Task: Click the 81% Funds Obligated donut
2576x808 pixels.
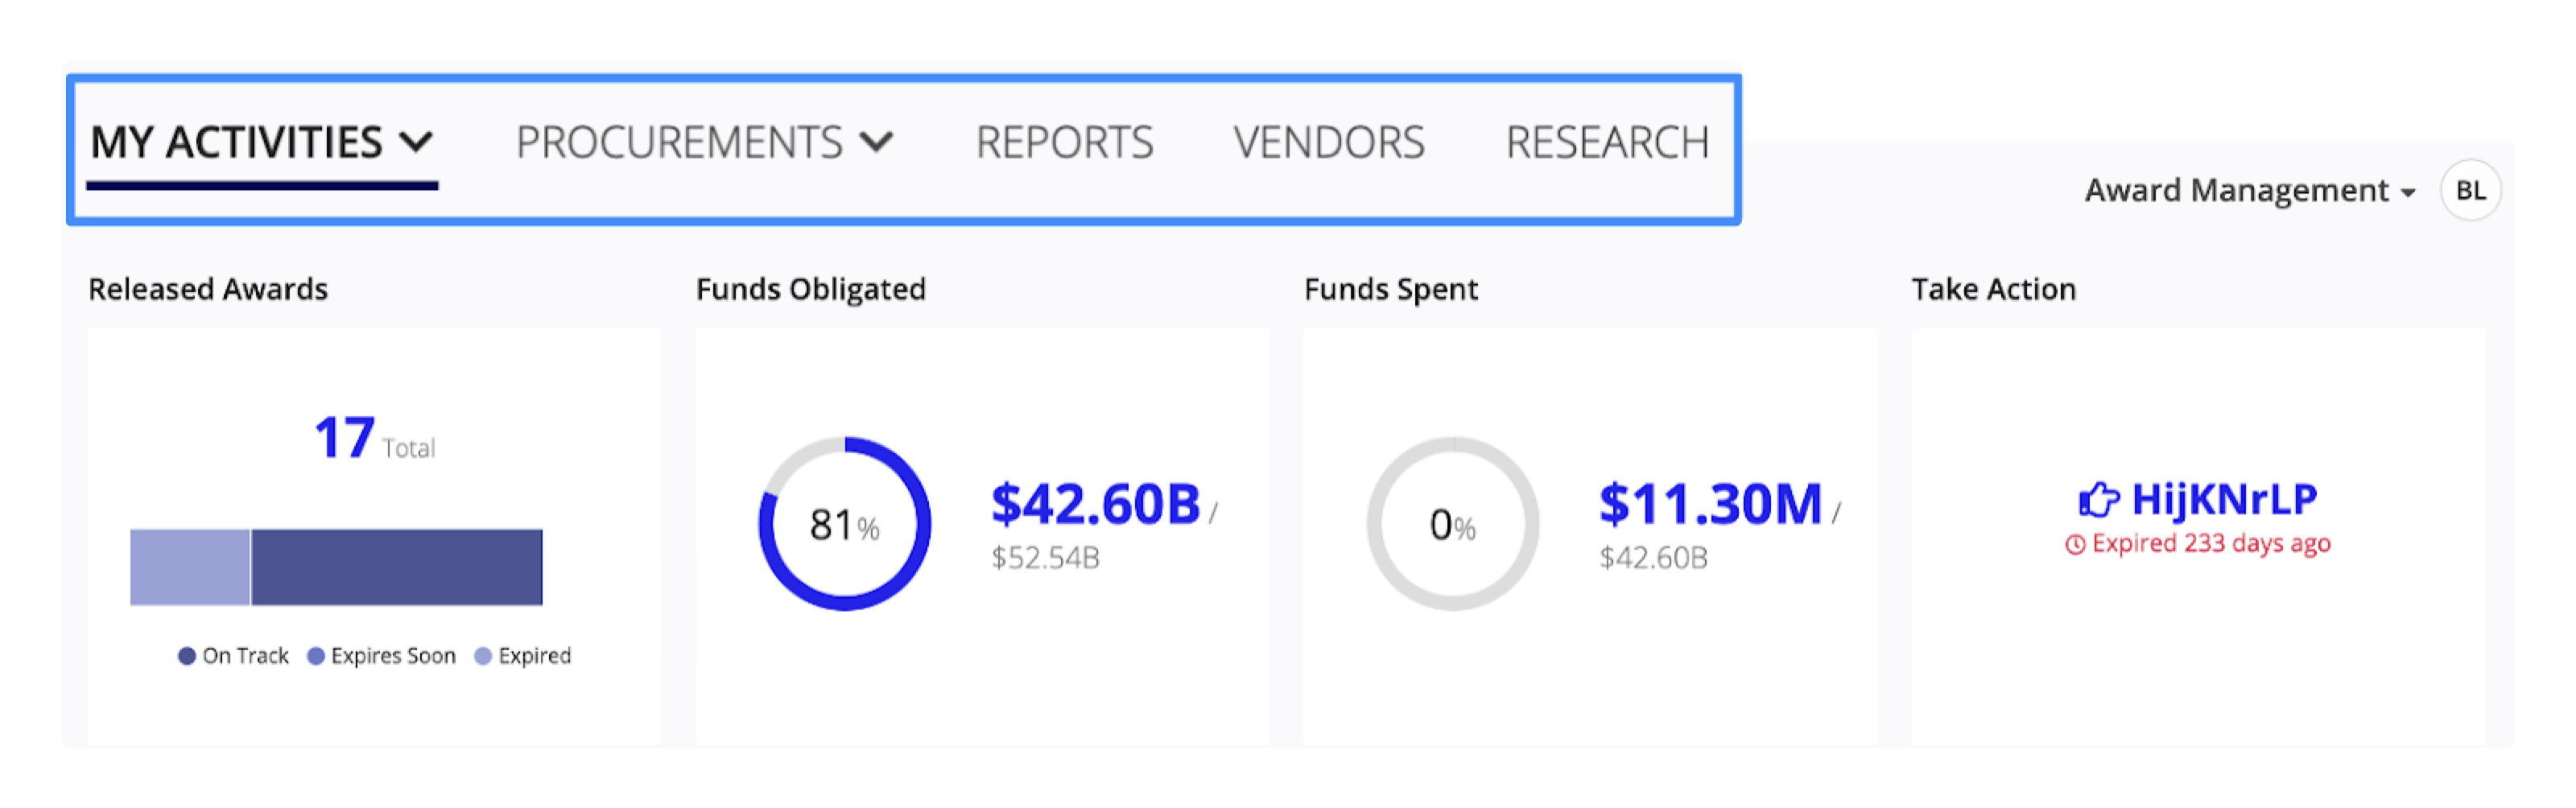Action: [845, 524]
